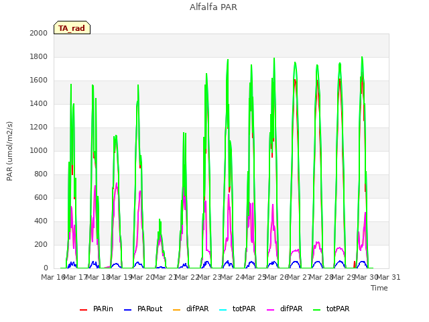Click the 2000 y-axis tick value
This screenshot has height=322, width=429.
click(39, 33)
